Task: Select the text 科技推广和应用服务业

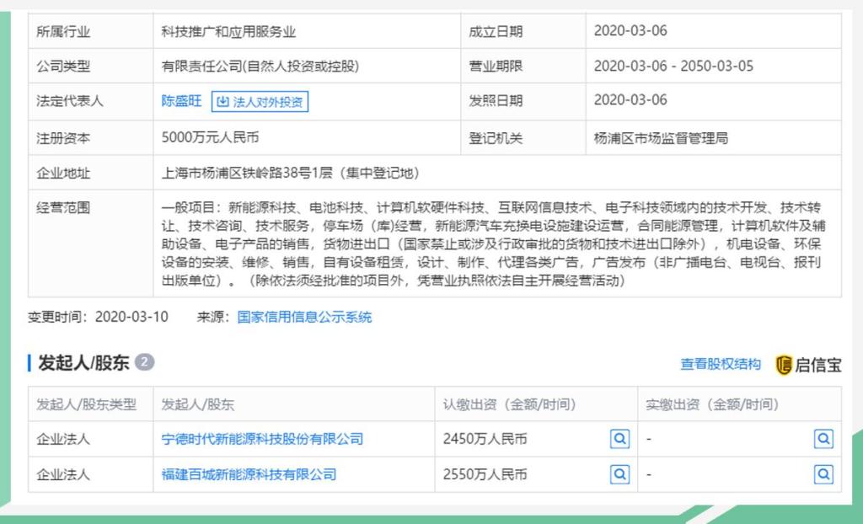Action: (228, 31)
